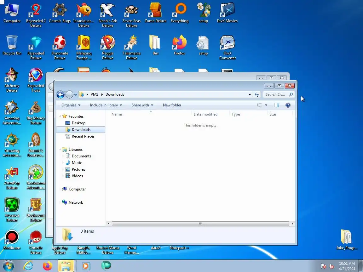Collapse the Libraries tree arrow
Viewport: 363px width, 272px height.
coord(60,150)
